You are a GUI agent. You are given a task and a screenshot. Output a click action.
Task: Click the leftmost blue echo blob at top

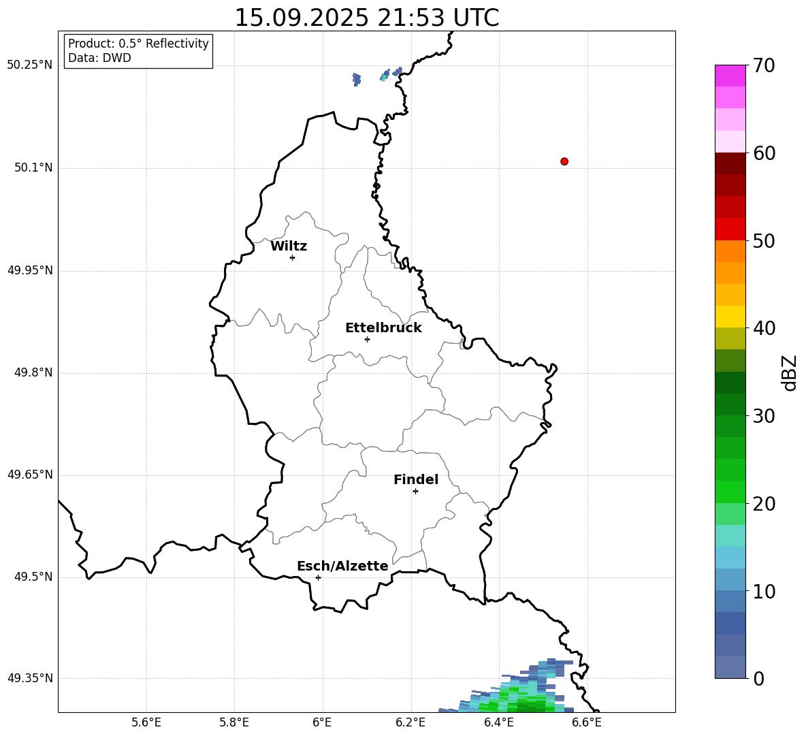[357, 79]
